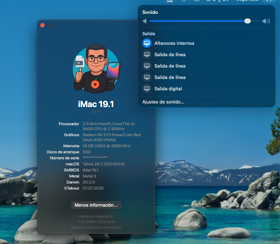280x244 pixels.
Task: Close the iMac 19.1 about window
Action: pos(42,25)
